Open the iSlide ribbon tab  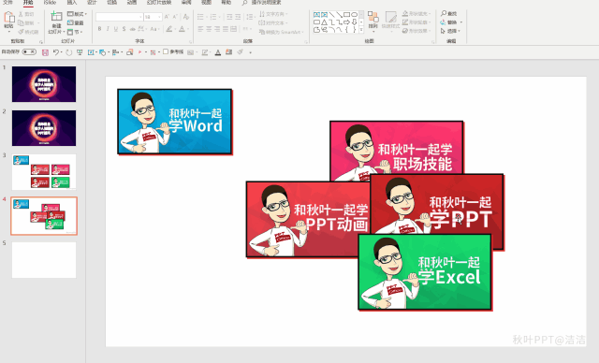[x=50, y=2]
